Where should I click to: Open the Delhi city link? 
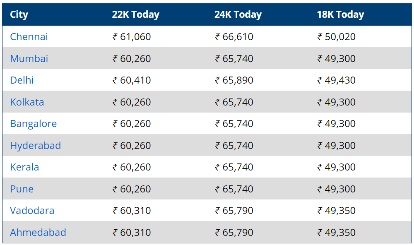(x=22, y=80)
